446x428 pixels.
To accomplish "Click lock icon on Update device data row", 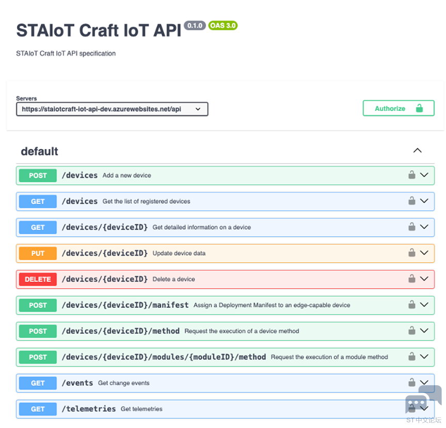I will point(411,252).
